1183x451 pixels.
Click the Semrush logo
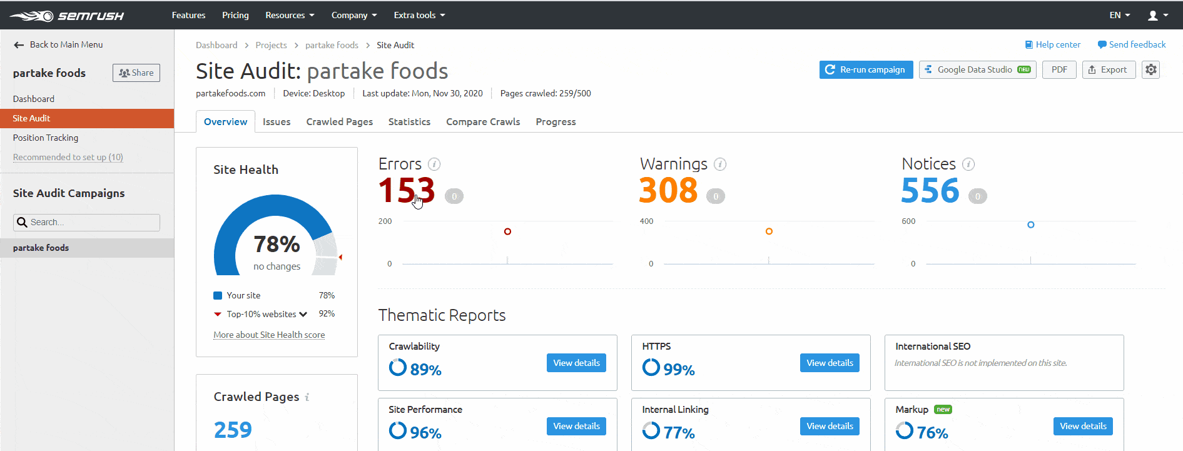tap(67, 16)
